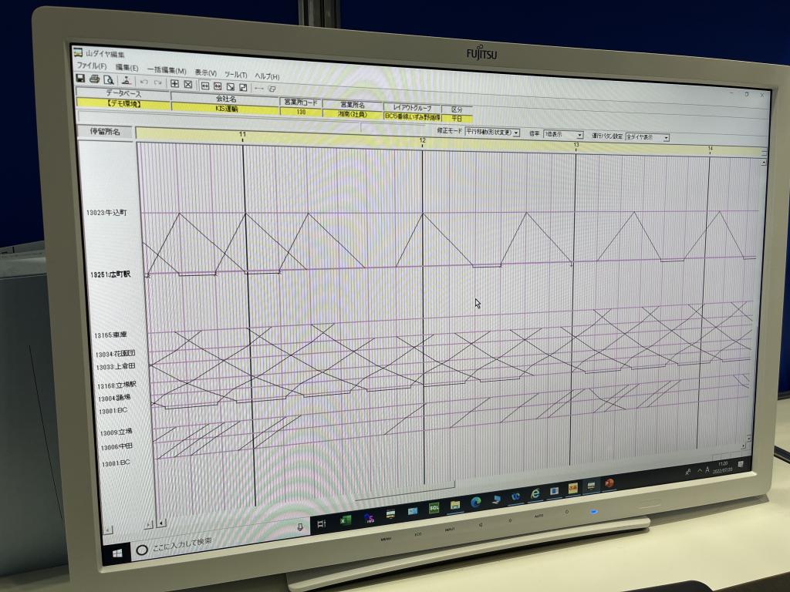
Task: Click the 停留所名 header button
Action: coord(105,132)
